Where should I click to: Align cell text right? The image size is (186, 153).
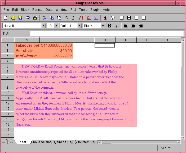pyautogui.click(x=141, y=26)
